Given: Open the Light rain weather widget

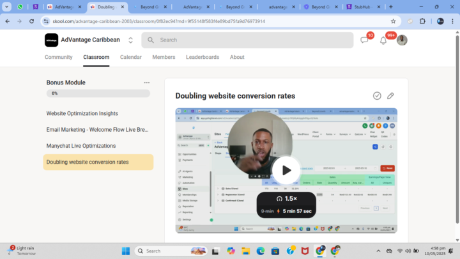Looking at the screenshot, I should point(22,251).
